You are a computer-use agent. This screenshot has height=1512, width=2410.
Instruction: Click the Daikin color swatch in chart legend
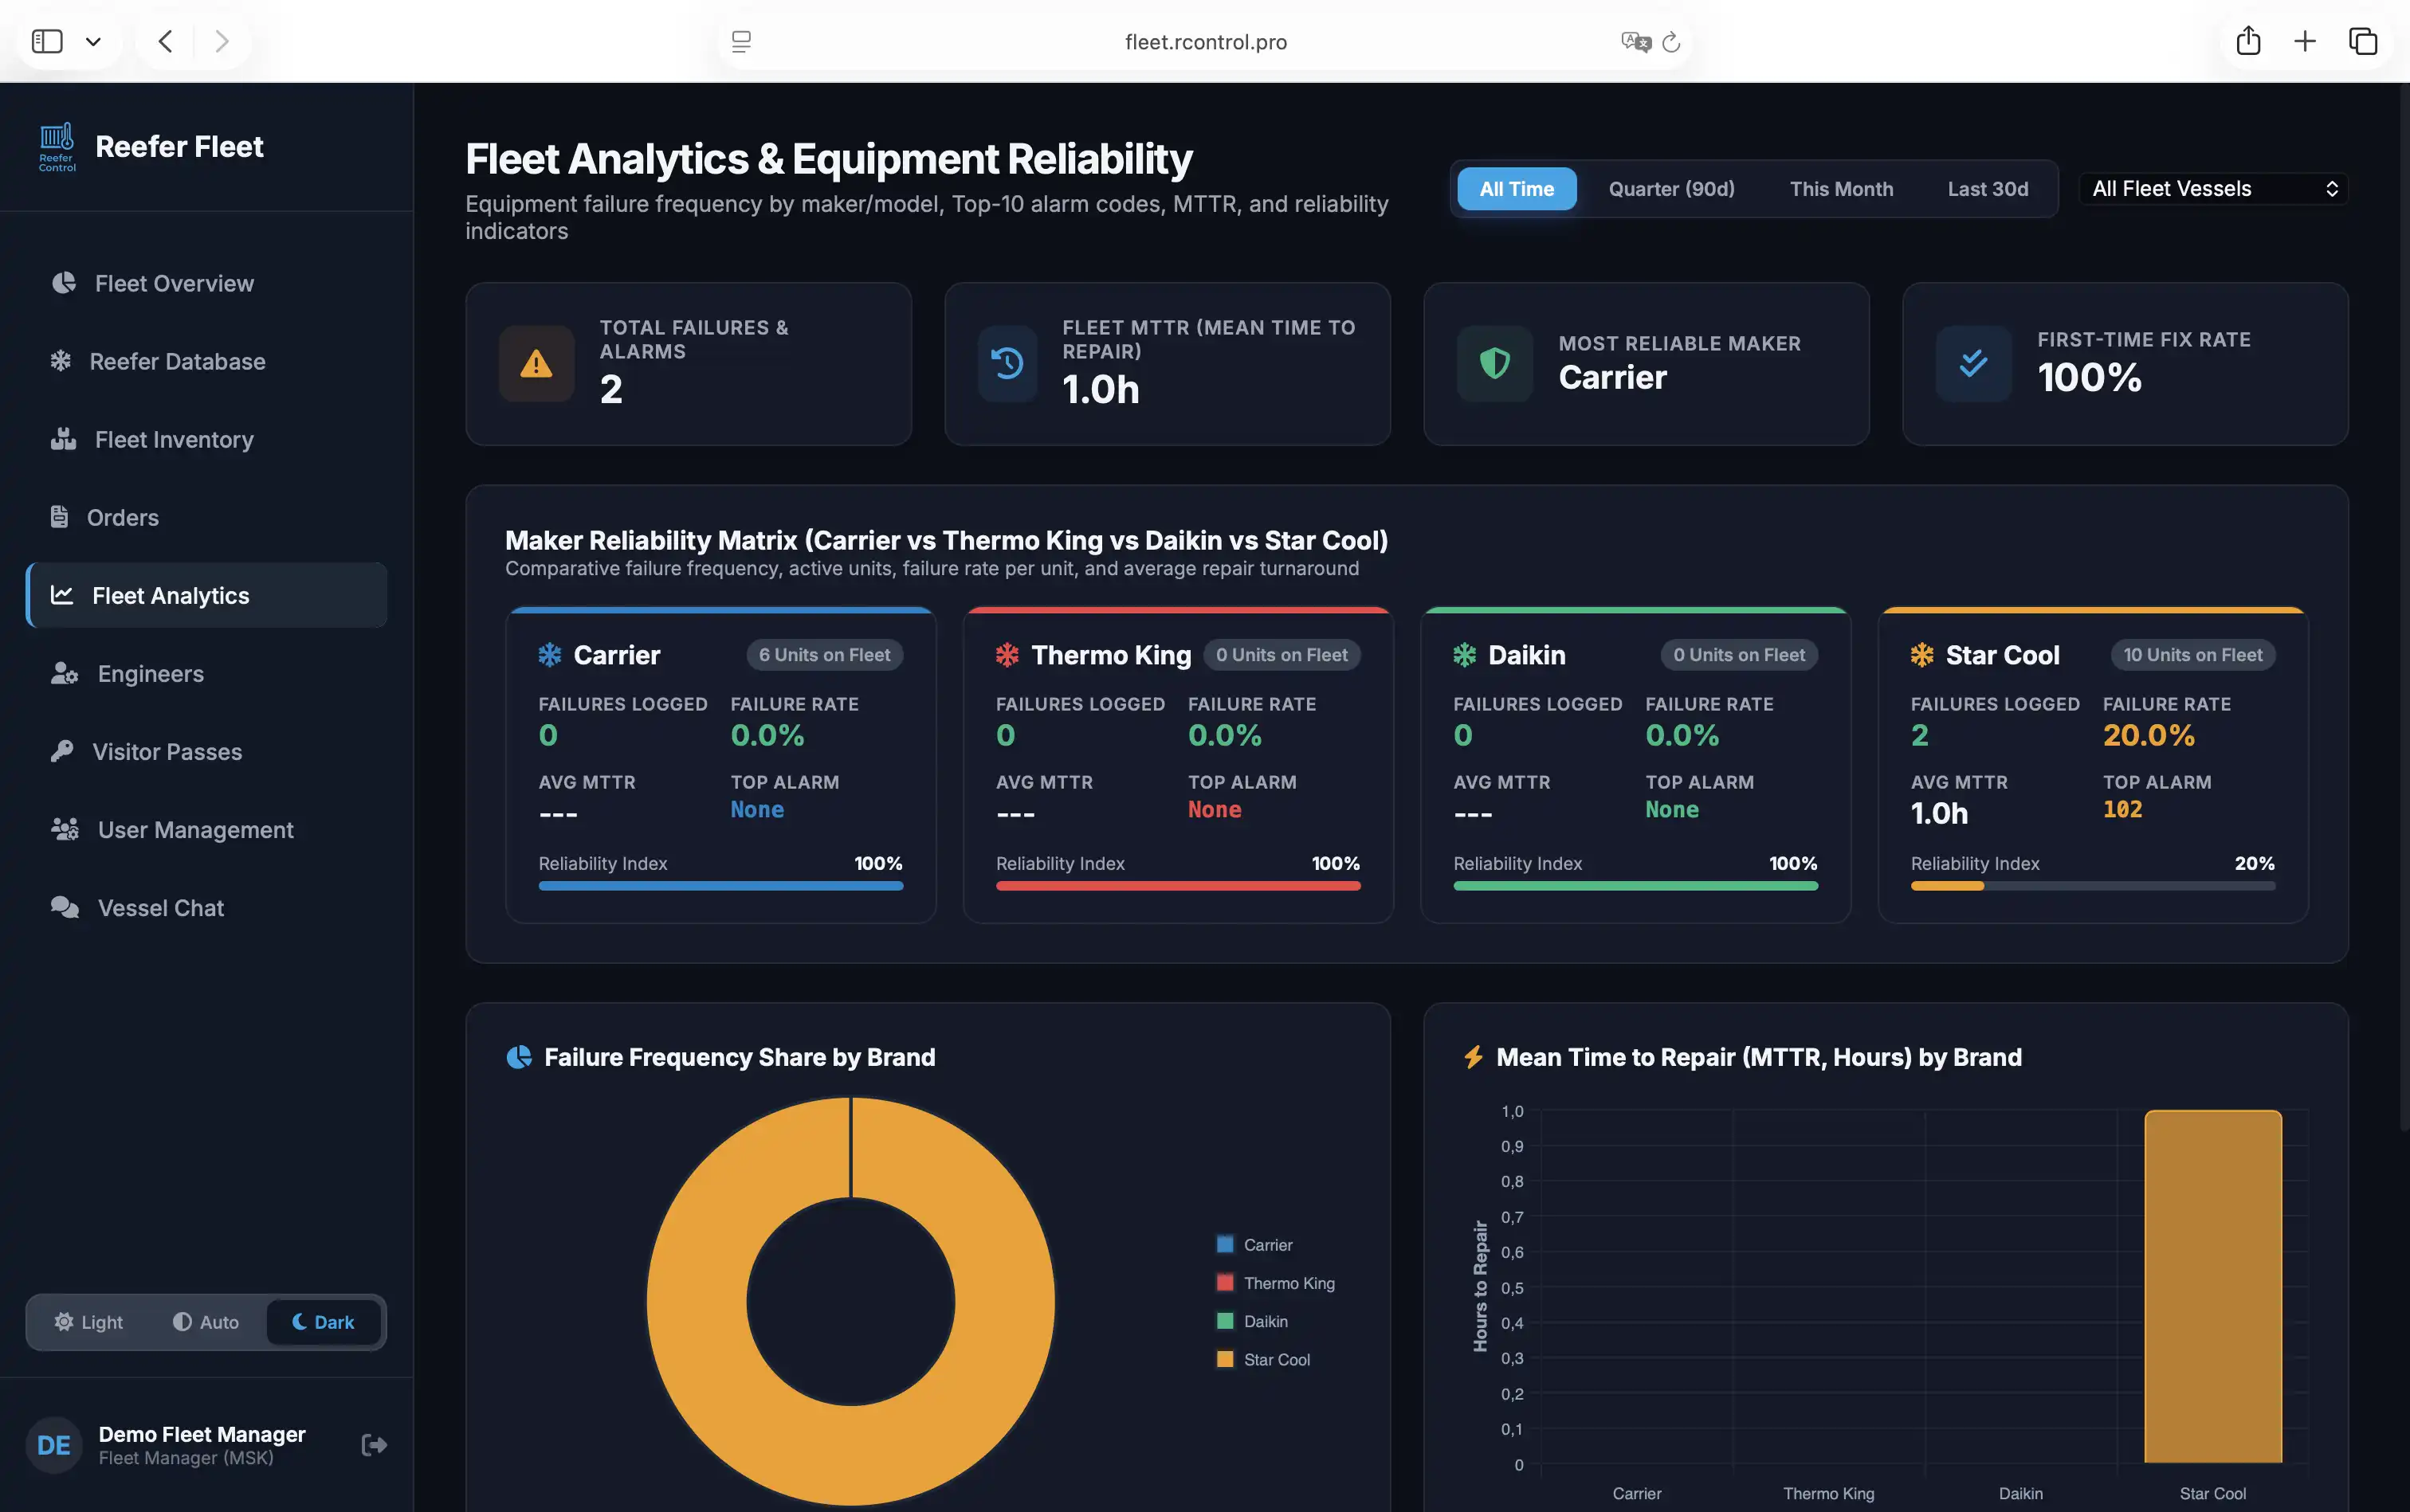[1224, 1321]
